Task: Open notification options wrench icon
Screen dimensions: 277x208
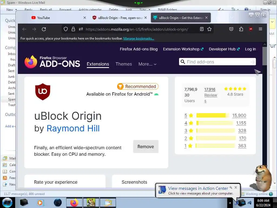Action: (x=231, y=187)
